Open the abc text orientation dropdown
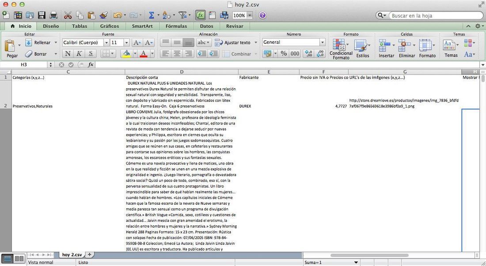 point(203,43)
